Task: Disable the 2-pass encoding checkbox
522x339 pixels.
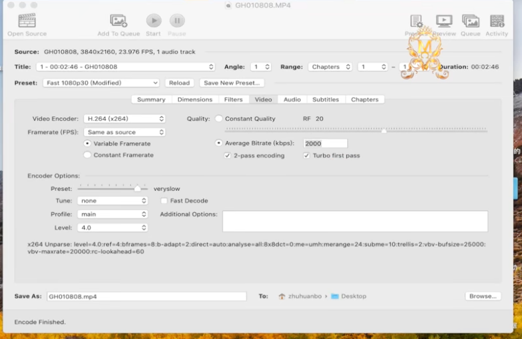Action: coord(228,155)
